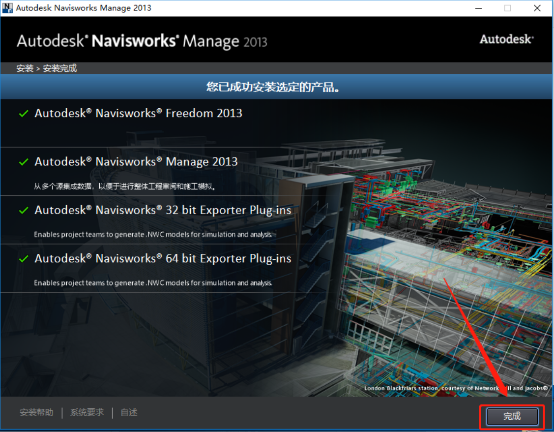Click the green checkmark beside Navisworks Manage 2013
554x432 pixels.
point(23,162)
